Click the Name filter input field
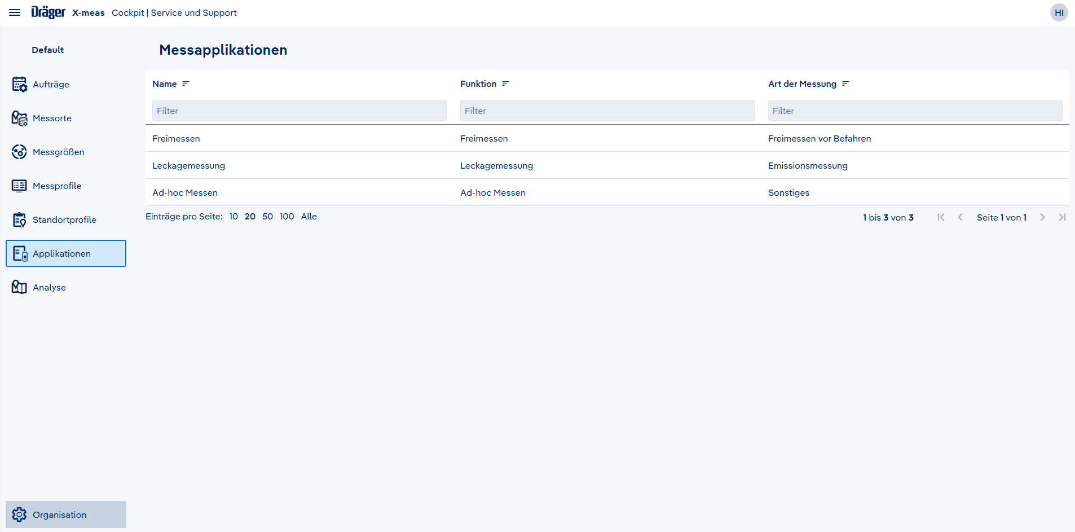The height and width of the screenshot is (532, 1075). click(x=299, y=111)
